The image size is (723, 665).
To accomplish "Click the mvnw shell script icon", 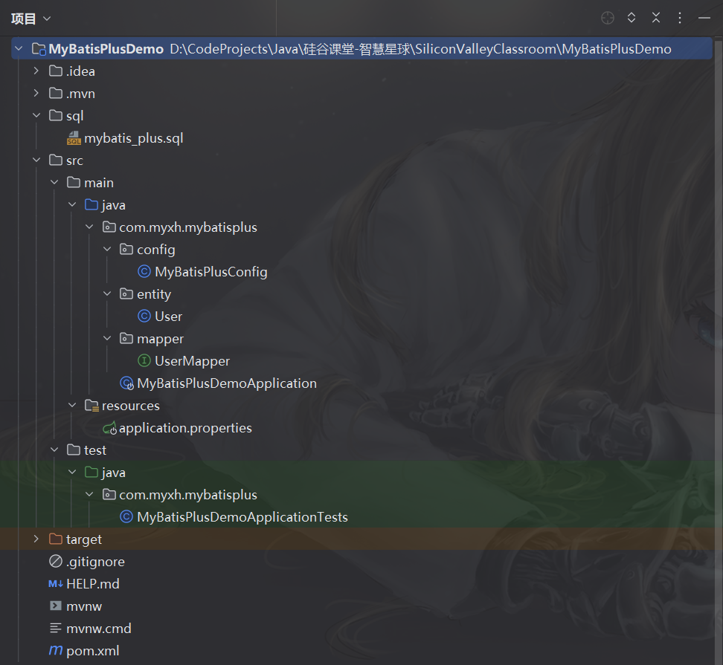I will [x=56, y=606].
